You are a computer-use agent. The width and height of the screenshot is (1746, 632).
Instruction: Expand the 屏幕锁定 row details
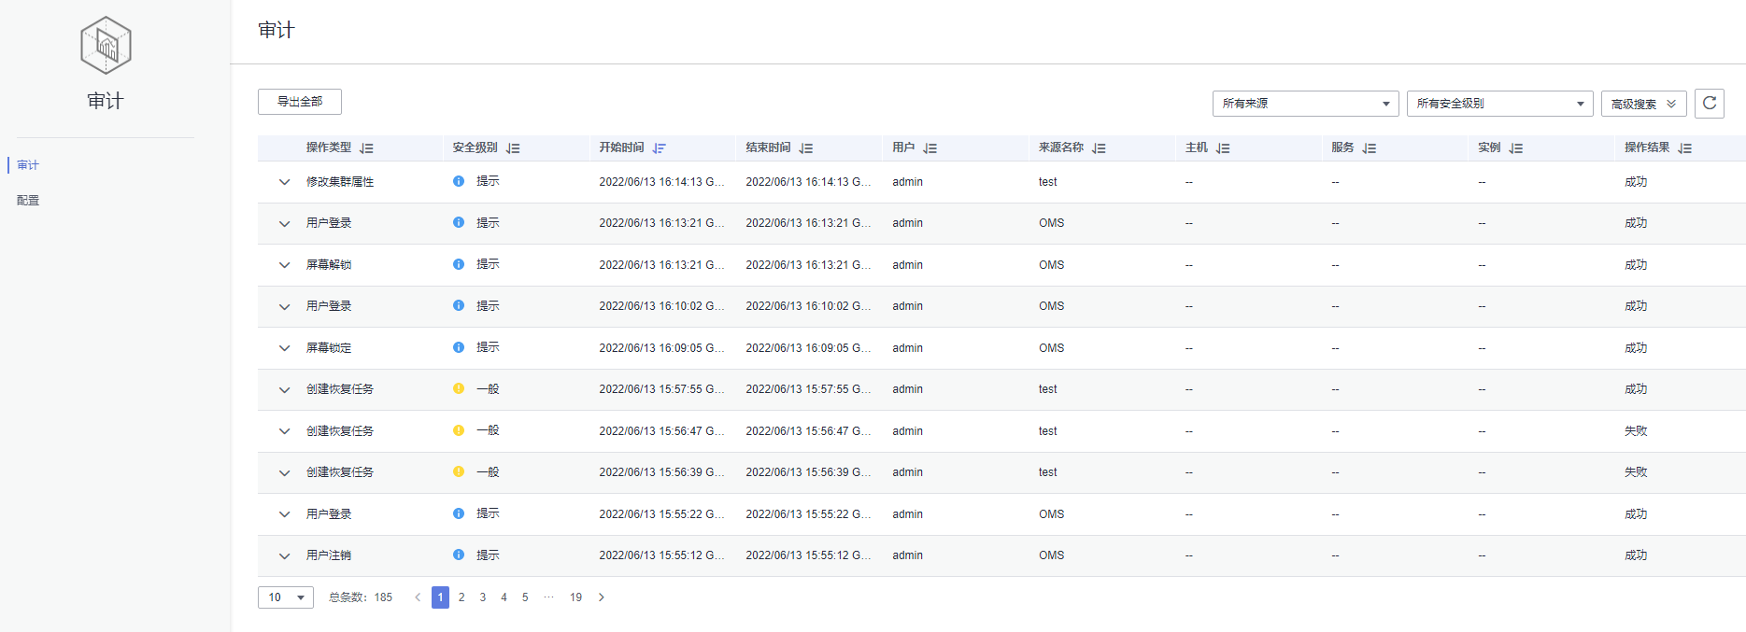(x=284, y=348)
